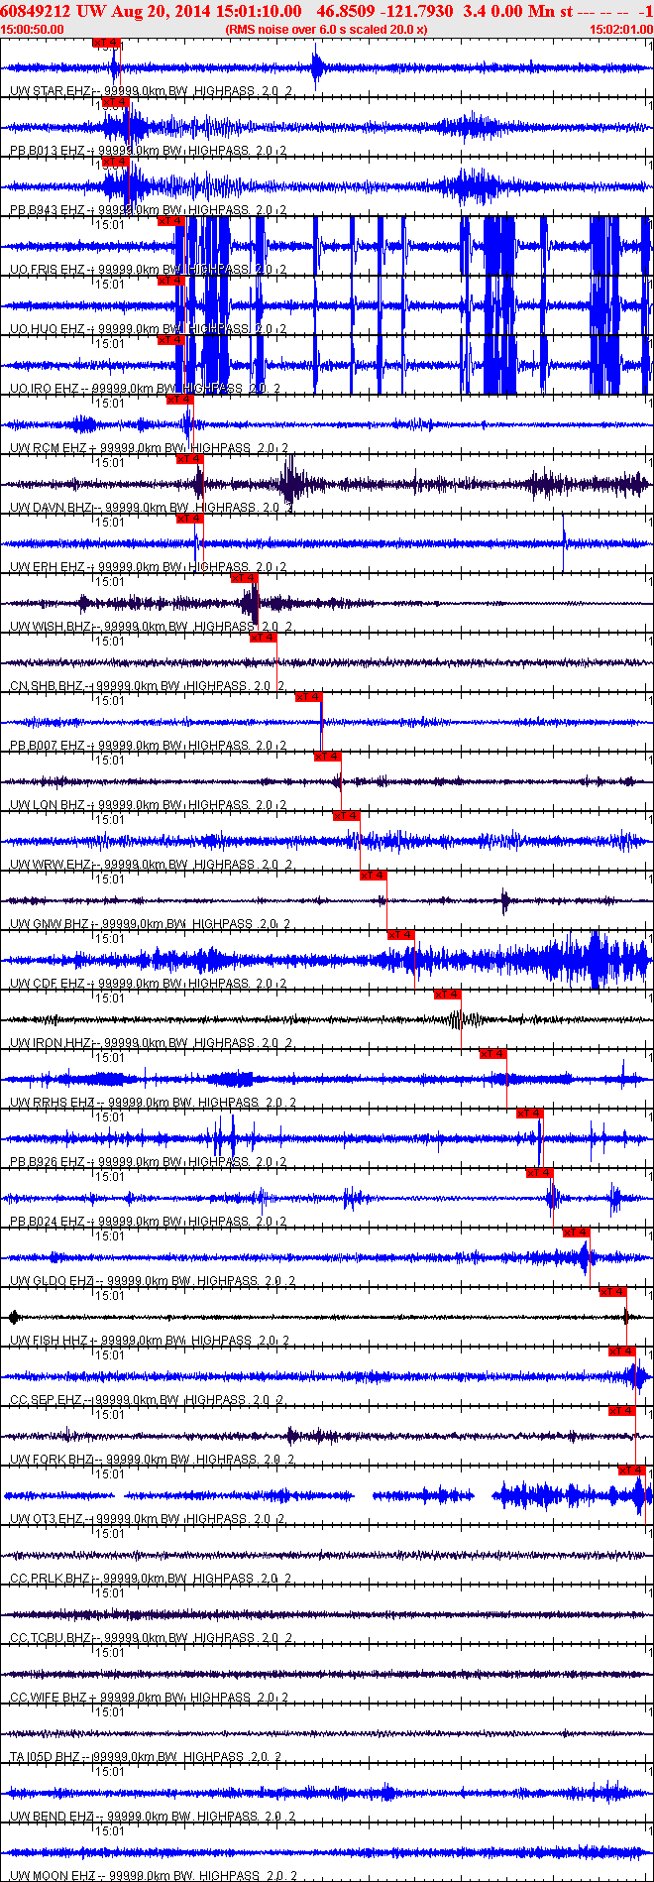The image size is (654, 1882).
Task: Select the pick flag on PB B013 trace
Action: click(x=115, y=102)
